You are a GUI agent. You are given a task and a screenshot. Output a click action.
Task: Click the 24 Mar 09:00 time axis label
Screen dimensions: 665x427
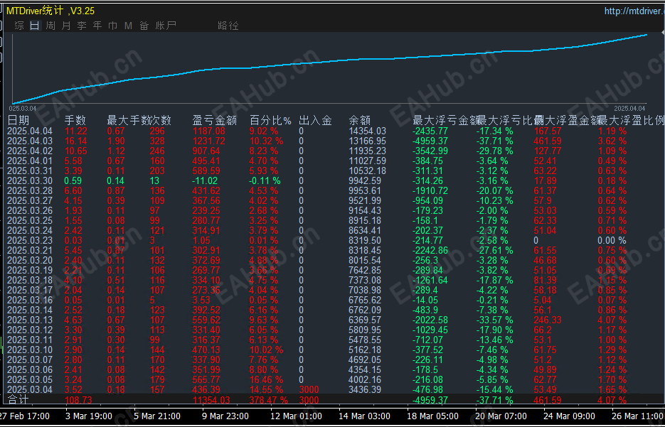[570, 416]
